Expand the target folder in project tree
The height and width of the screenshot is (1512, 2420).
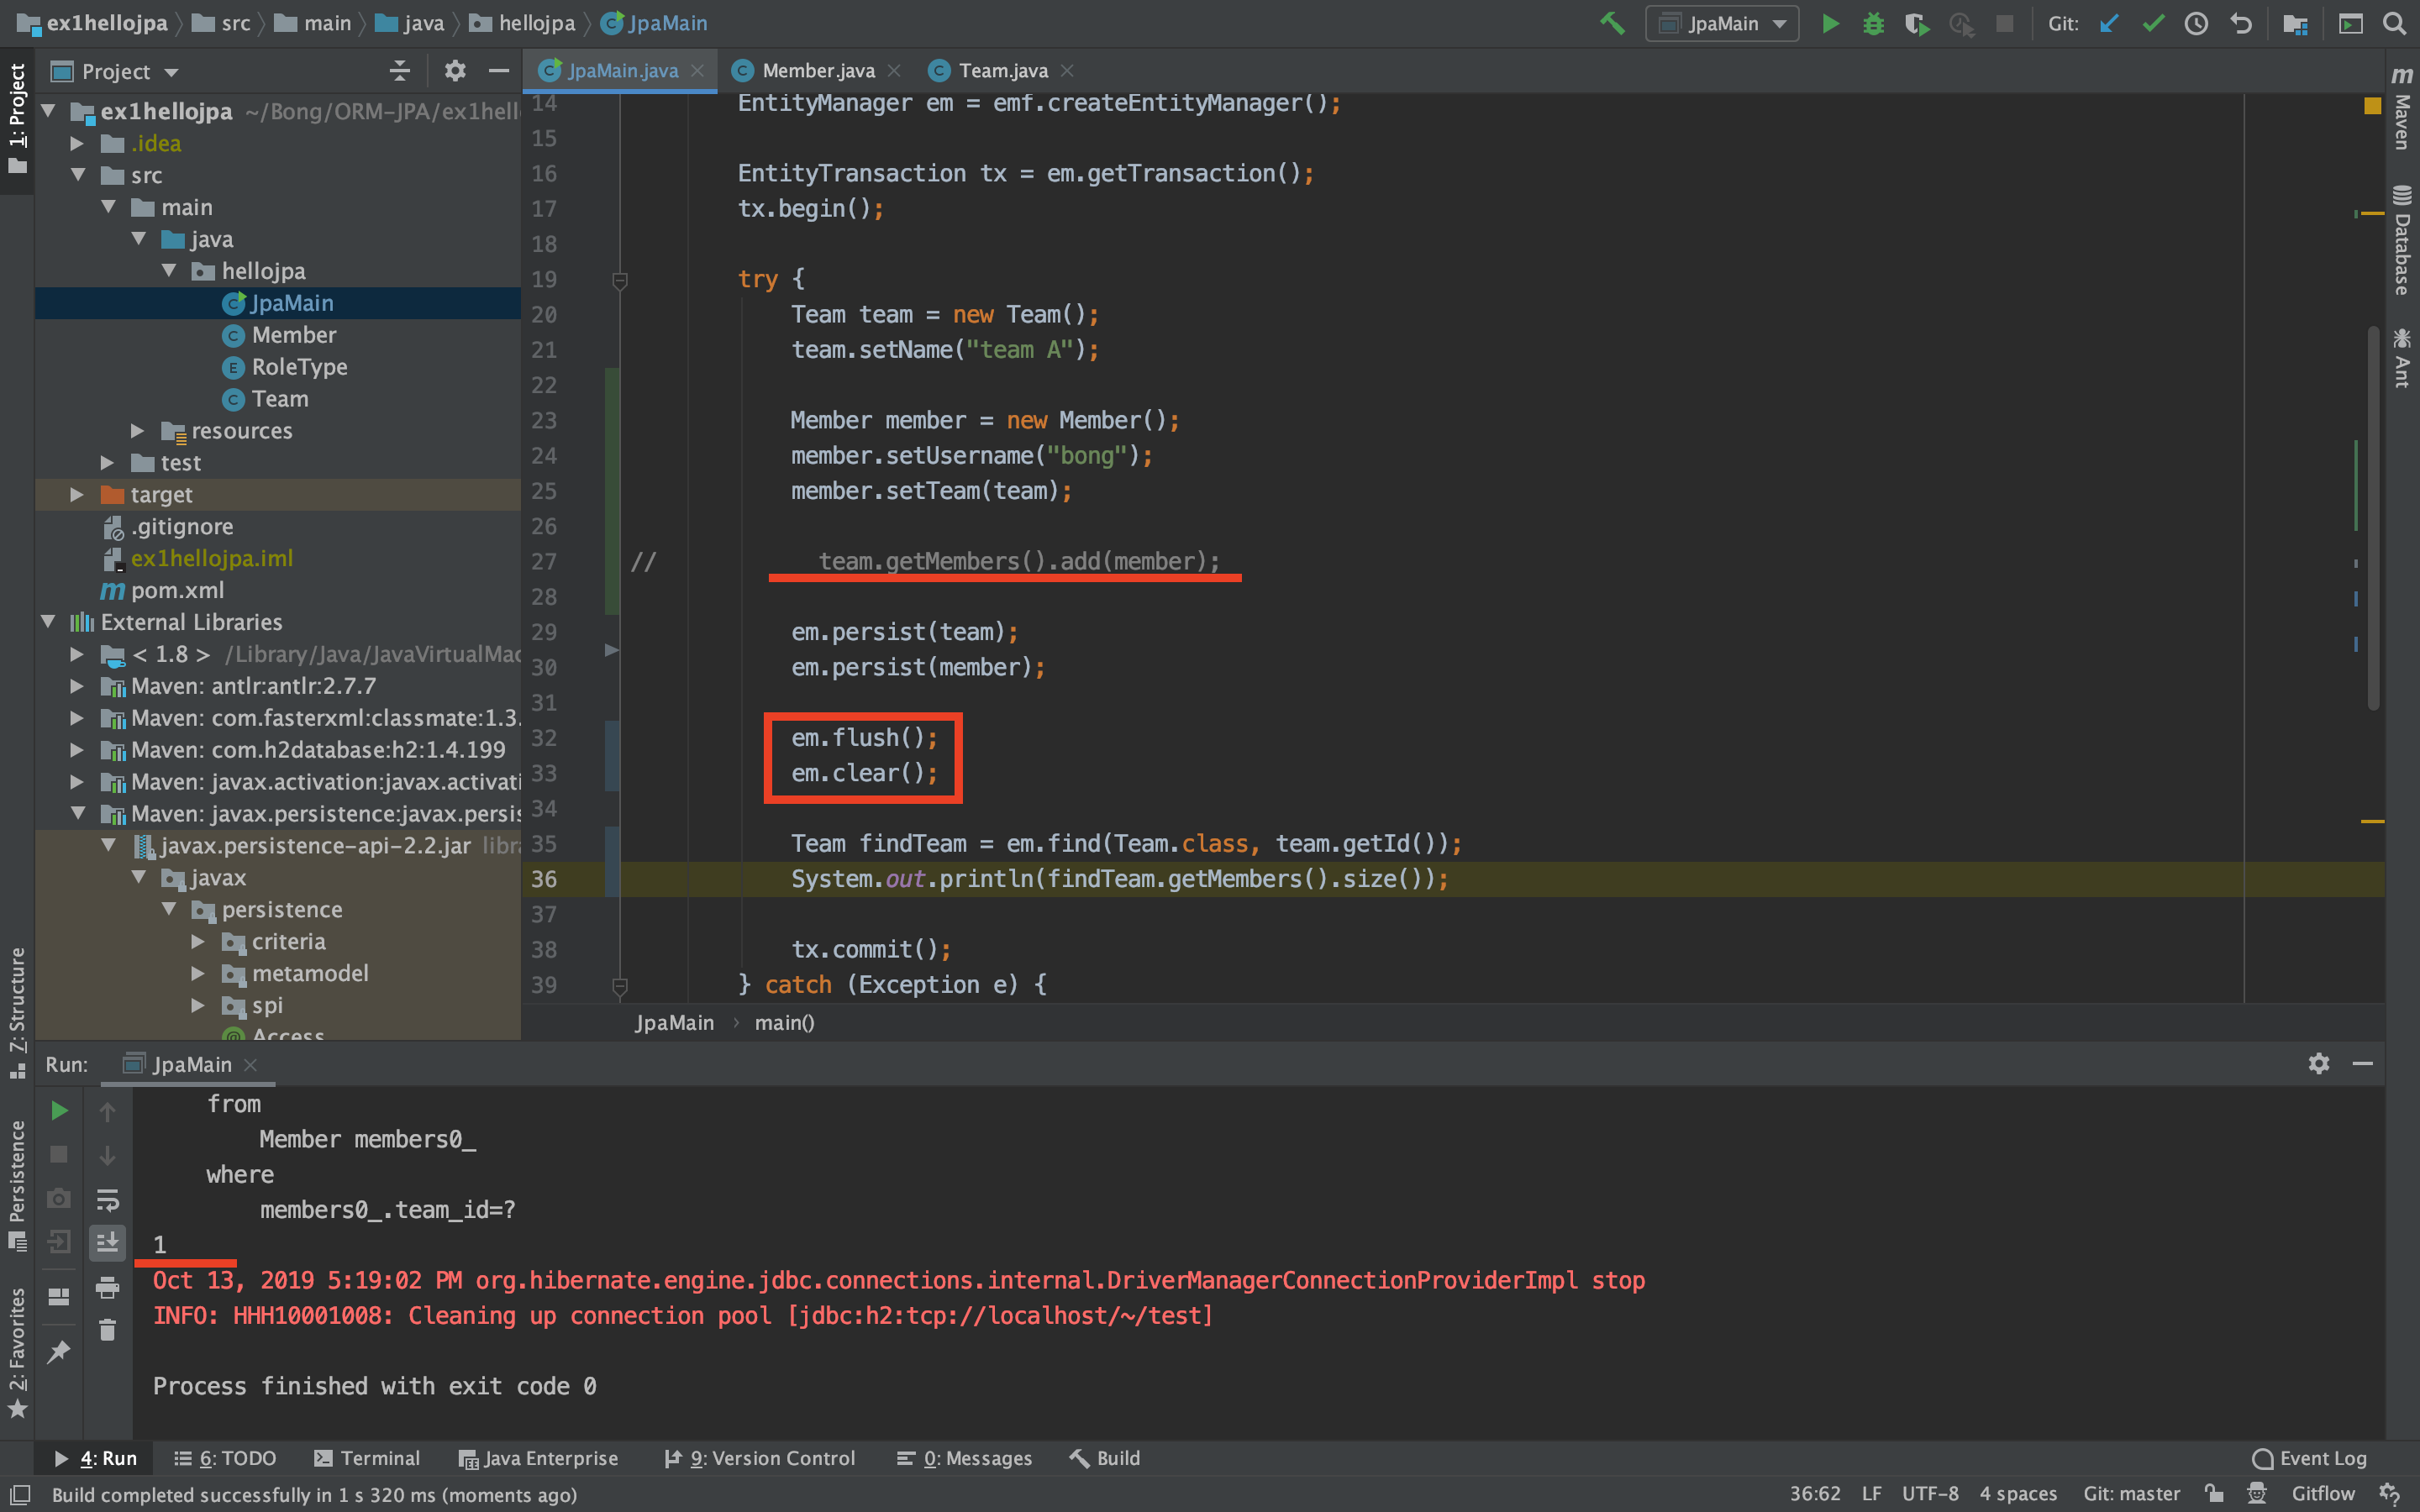click(77, 494)
